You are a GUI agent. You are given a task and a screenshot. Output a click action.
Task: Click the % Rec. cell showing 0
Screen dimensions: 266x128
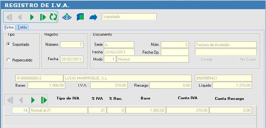tap(116, 110)
